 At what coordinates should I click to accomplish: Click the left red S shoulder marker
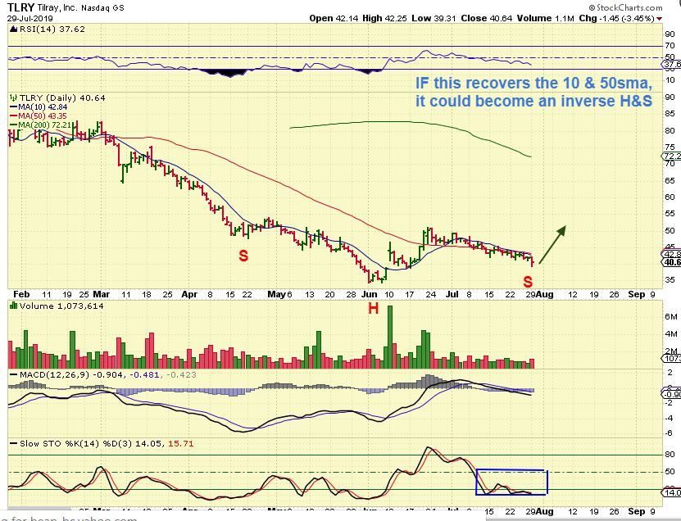tap(243, 256)
